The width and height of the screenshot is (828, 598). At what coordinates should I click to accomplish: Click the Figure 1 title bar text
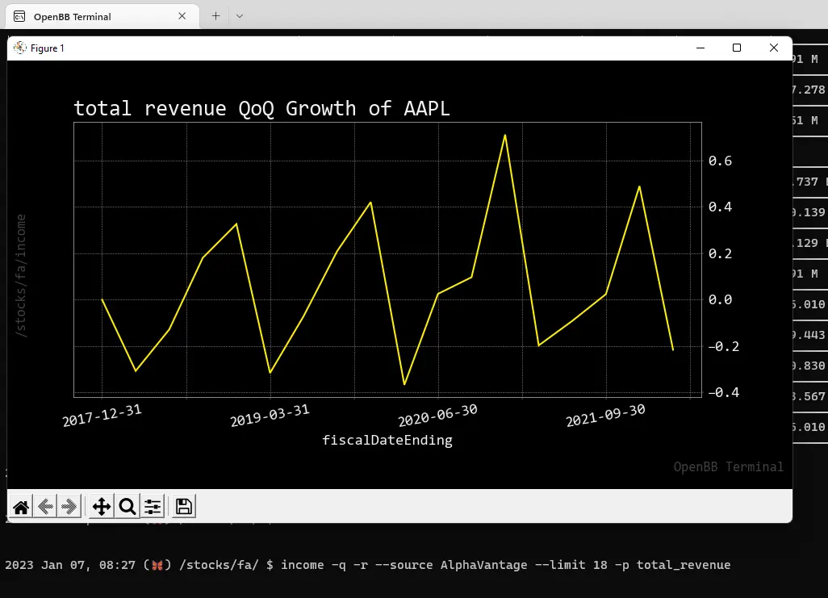point(48,48)
